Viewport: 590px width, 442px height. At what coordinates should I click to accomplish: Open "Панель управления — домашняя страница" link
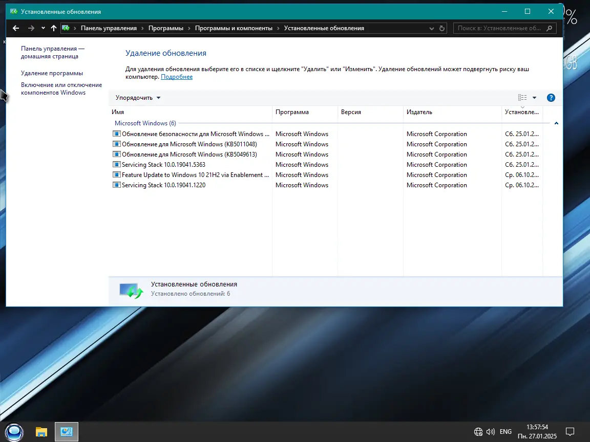point(53,52)
